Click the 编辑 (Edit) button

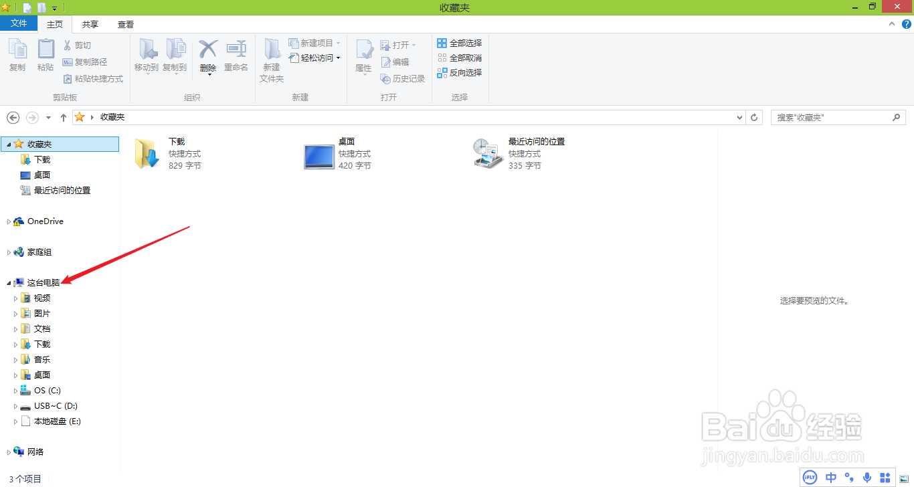coord(395,62)
